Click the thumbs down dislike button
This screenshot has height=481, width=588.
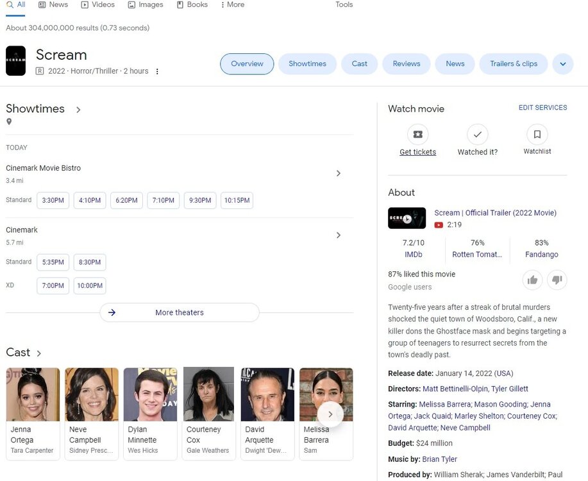pos(557,280)
